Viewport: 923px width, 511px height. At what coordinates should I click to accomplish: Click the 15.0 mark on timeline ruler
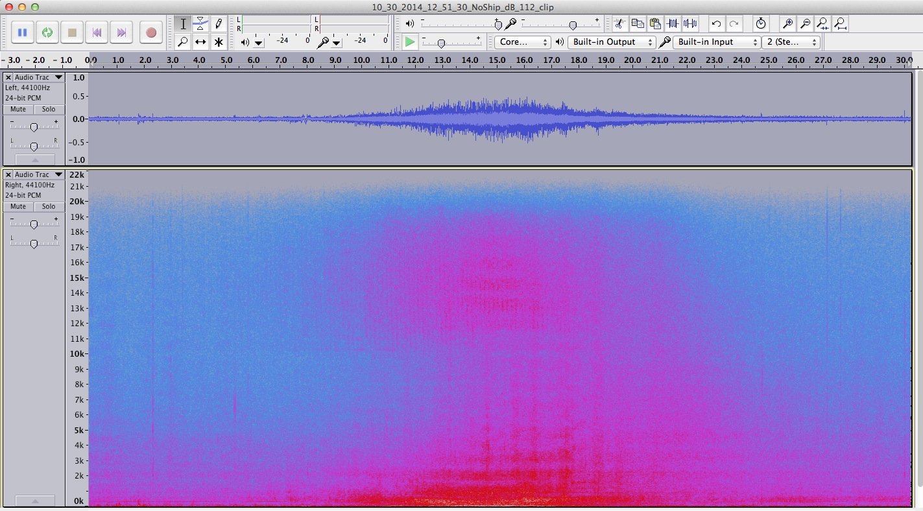[x=497, y=60]
